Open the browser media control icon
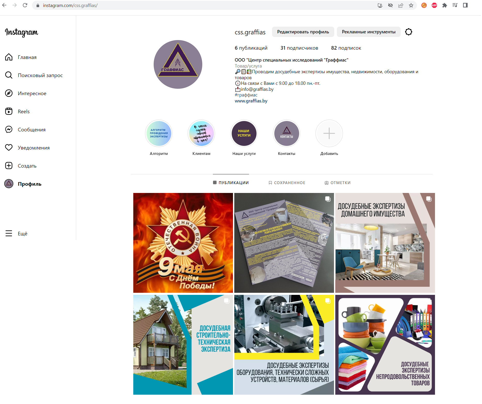482x404 pixels. [x=455, y=5]
